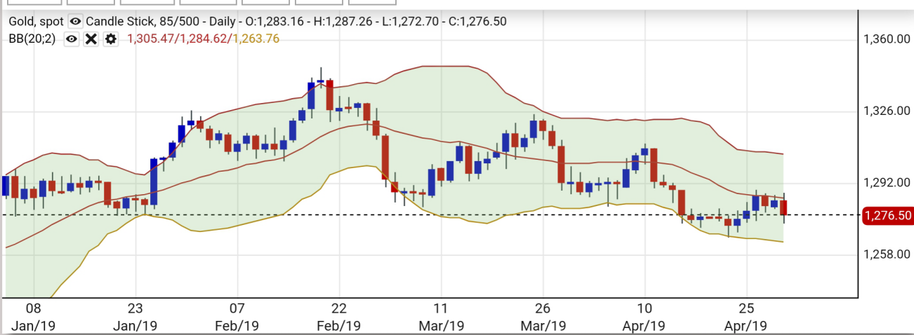Open BB(20;2) indicator settings gear
The image size is (914, 335).
110,39
